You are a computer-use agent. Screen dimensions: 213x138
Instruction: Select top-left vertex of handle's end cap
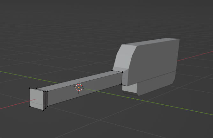pyautogui.click(x=30, y=88)
